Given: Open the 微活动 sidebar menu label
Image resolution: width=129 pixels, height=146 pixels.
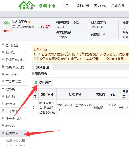Looking at the screenshot, I should (10, 104).
